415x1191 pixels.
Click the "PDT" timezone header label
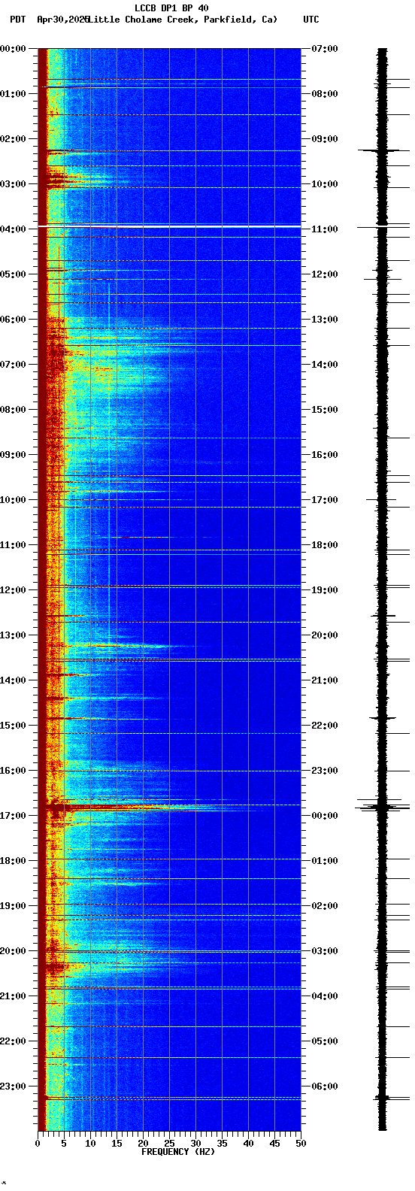[x=17, y=20]
